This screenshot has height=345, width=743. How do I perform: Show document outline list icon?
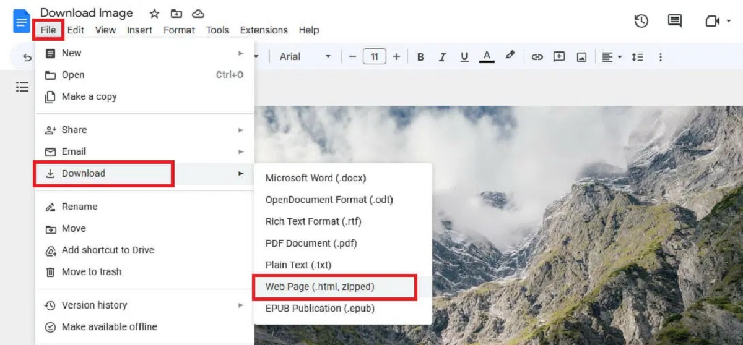point(22,87)
